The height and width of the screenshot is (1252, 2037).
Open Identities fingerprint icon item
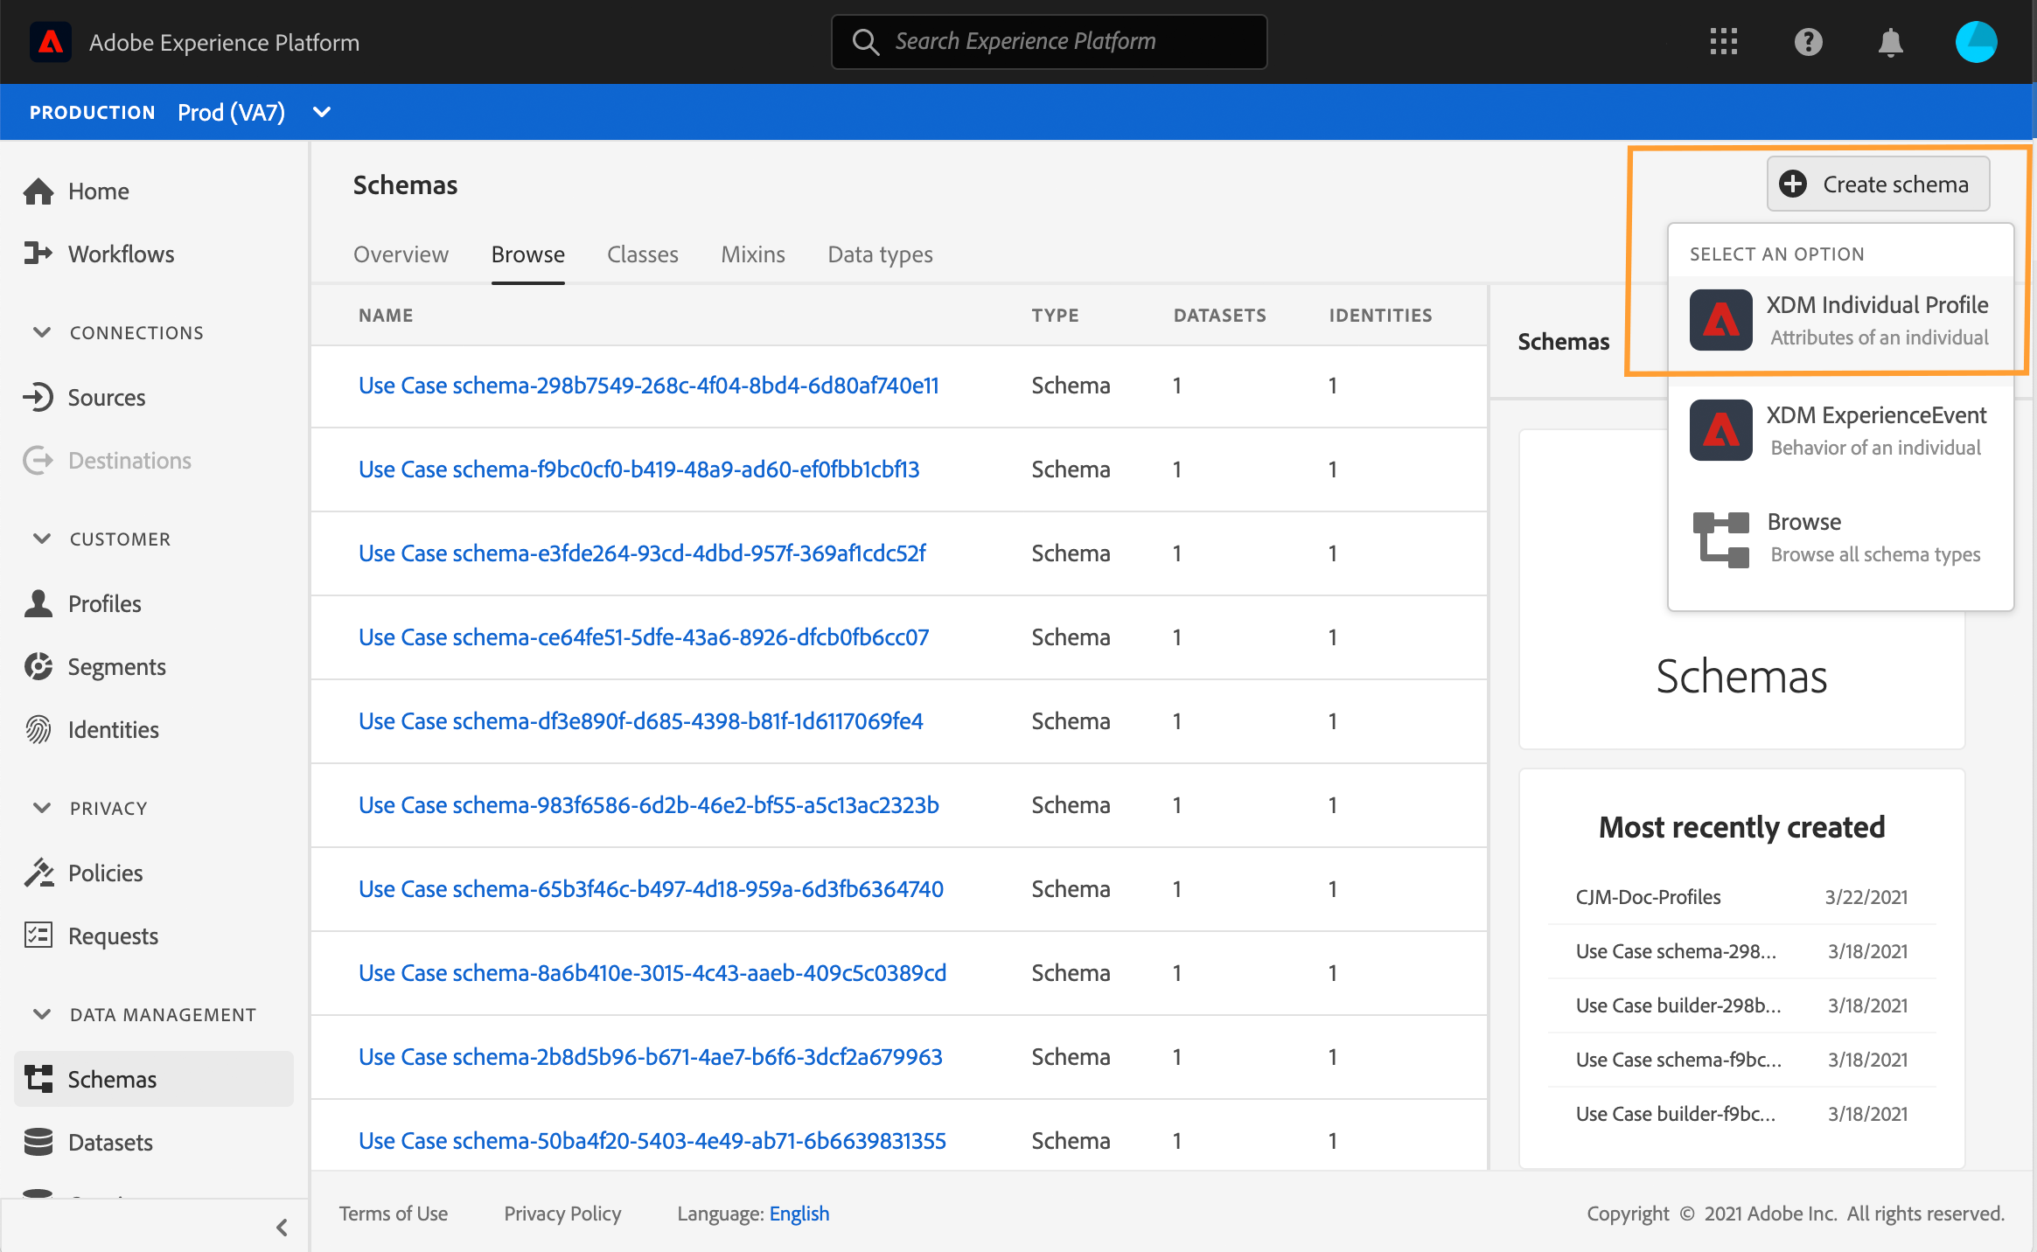[x=38, y=730]
